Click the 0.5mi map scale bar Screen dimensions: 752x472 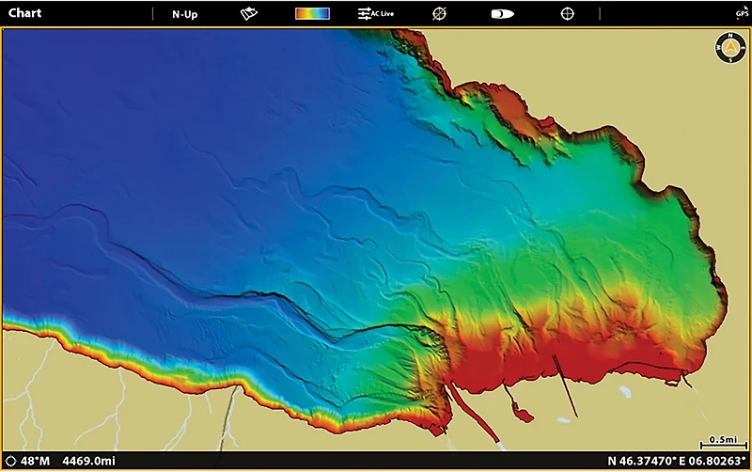(722, 442)
